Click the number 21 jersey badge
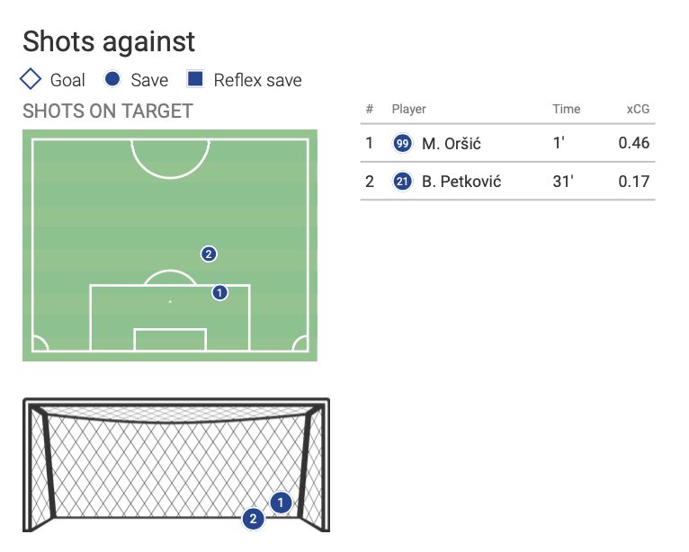 [402, 182]
